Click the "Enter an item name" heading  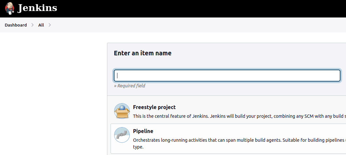(142, 53)
